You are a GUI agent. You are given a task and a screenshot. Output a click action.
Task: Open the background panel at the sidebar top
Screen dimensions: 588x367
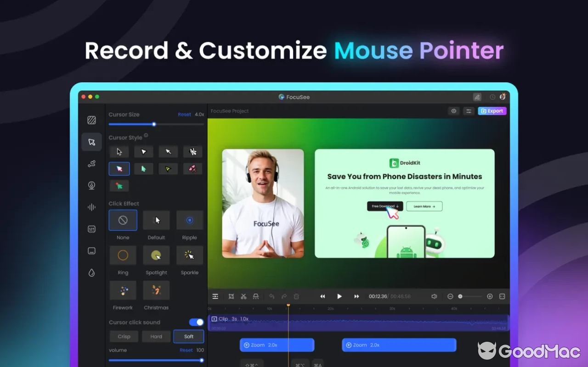[91, 119]
